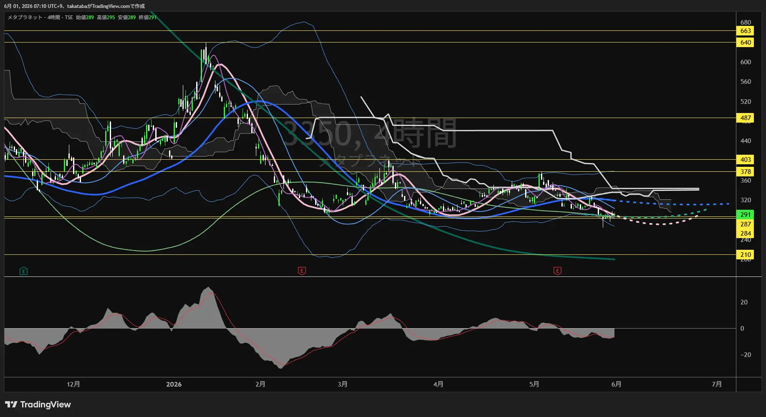Screen dimensions: 766x417
Task: Select the 210 yellow price label
Action: 746,255
